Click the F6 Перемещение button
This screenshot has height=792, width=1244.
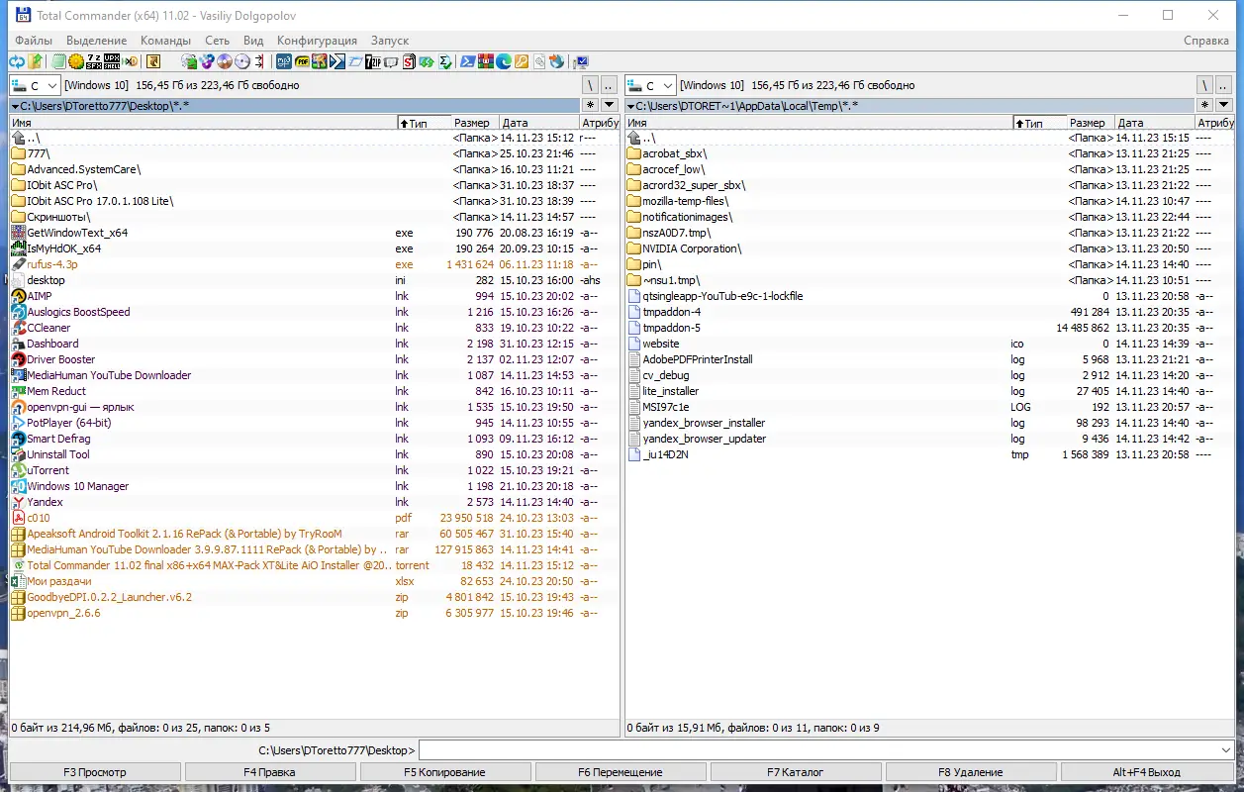pos(621,772)
